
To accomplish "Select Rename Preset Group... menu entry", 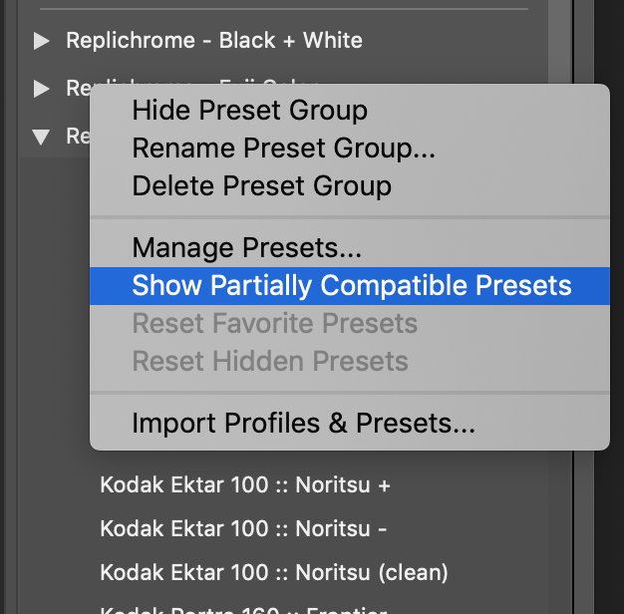I will 283,149.
